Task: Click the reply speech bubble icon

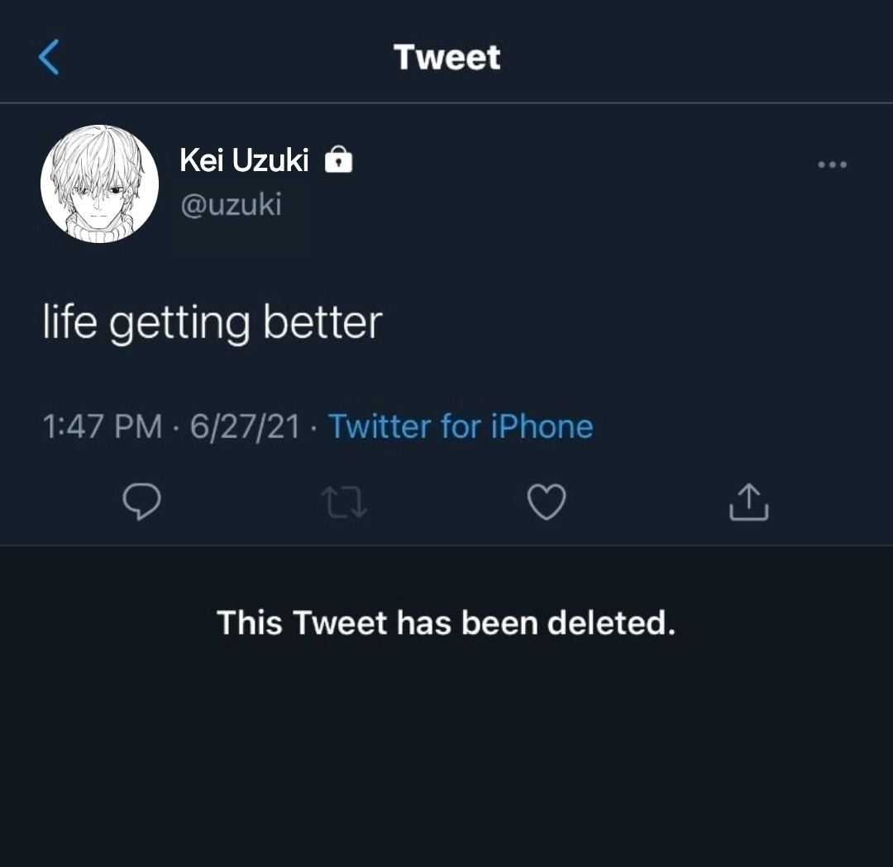Action: click(x=142, y=502)
